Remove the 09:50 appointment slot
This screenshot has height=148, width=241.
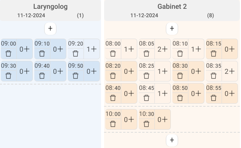click(76, 76)
